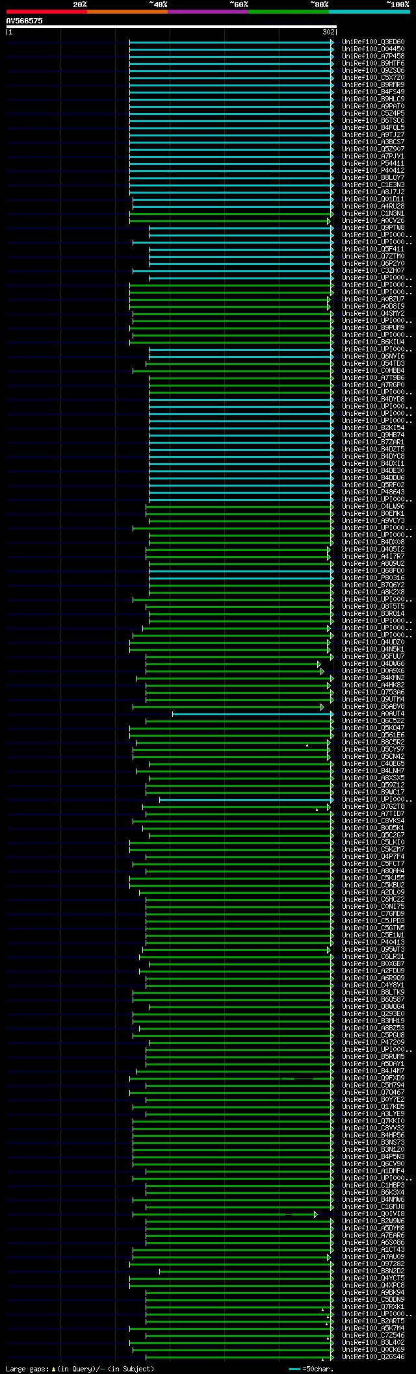Click UniRef100_P40413 label
Image resolution: width=416 pixels, height=1374 pixels.
point(373,942)
